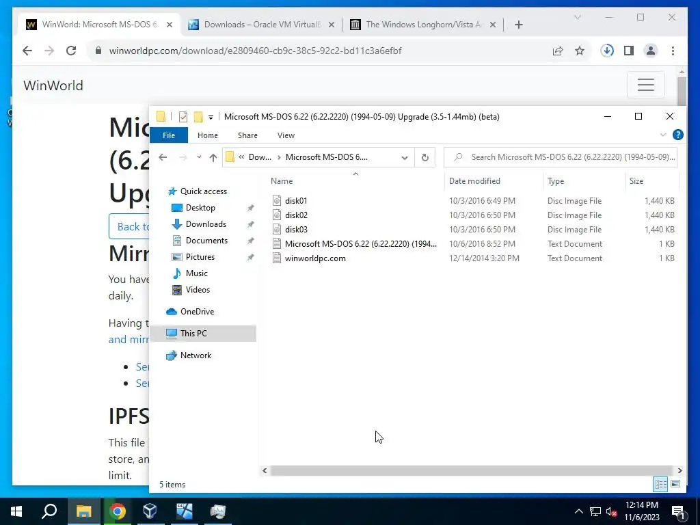Expand the Explorer ribbon chevron

(x=663, y=135)
